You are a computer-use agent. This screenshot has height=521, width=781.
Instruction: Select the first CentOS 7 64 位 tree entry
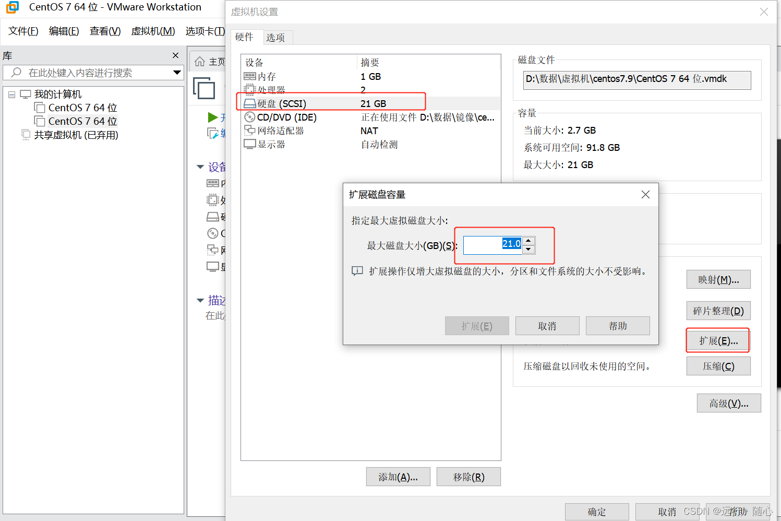click(x=82, y=108)
